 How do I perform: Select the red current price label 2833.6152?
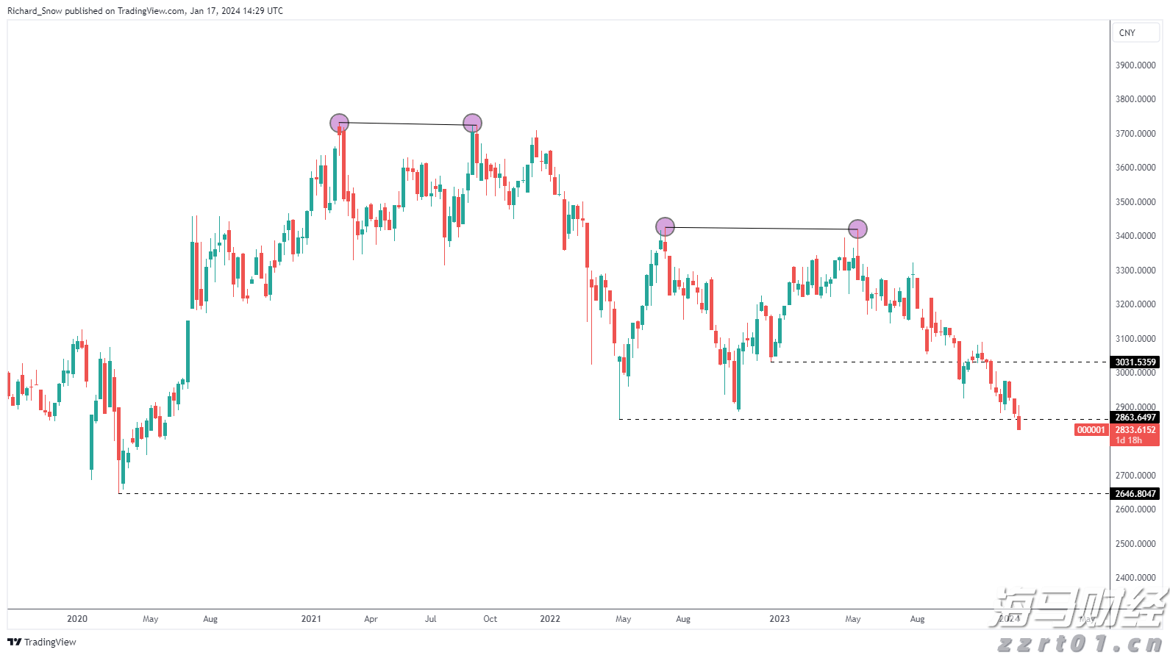pos(1135,430)
